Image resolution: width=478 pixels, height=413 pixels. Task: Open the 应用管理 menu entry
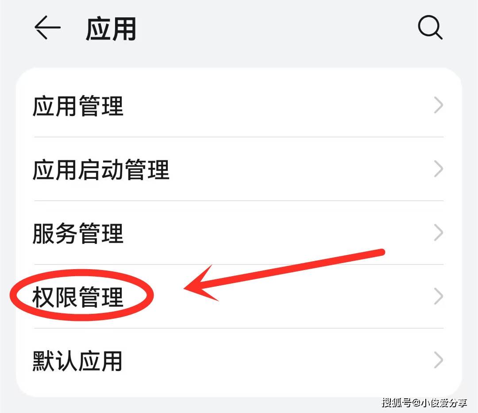point(239,105)
